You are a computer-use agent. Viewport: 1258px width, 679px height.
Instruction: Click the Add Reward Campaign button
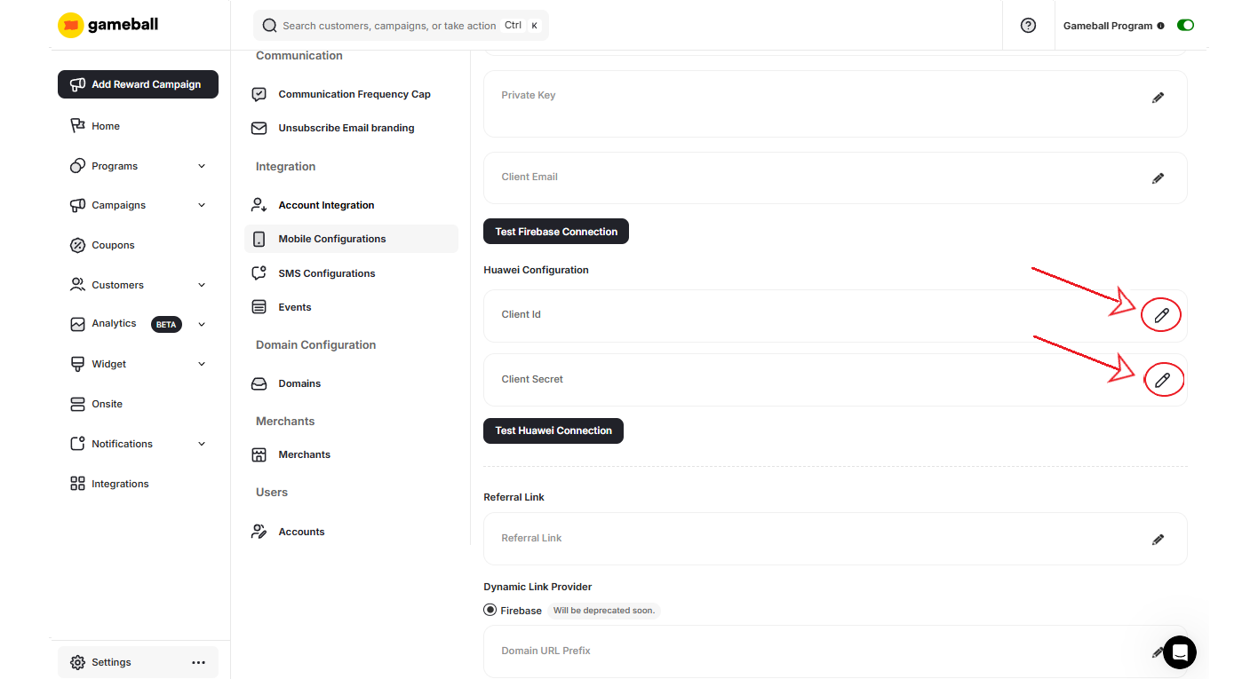(x=138, y=83)
